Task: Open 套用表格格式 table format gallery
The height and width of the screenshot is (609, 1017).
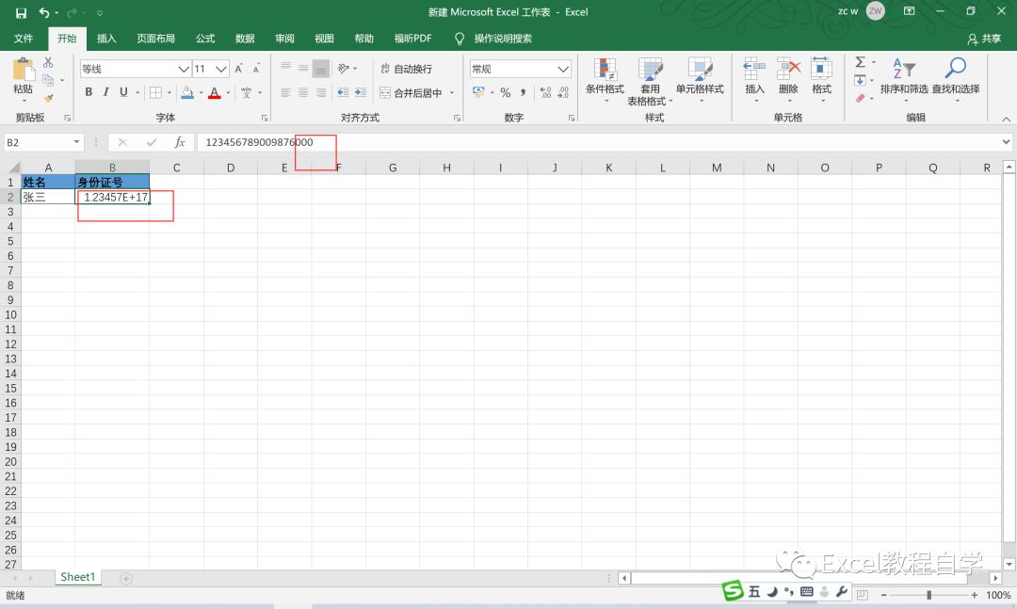Action: (650, 82)
